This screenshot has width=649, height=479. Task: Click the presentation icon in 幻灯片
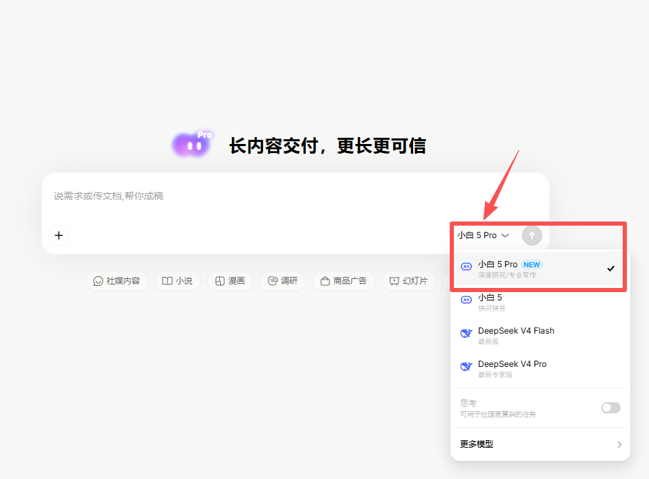pyautogui.click(x=394, y=282)
